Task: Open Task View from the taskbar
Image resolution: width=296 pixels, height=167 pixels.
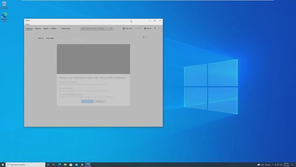Action: tap(54, 165)
